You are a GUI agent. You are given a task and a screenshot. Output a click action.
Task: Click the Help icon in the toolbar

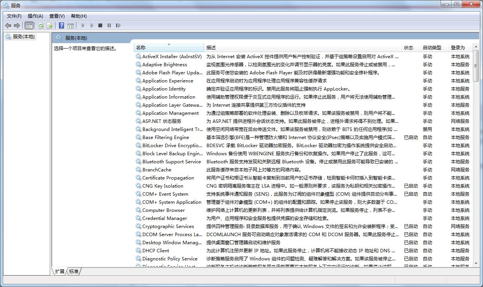pyautogui.click(x=61, y=25)
